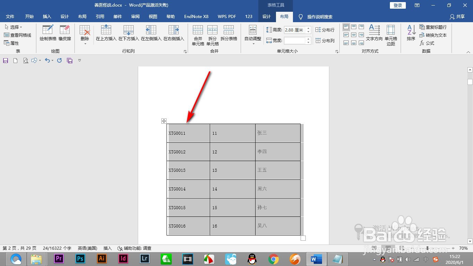
Task: Click the Accessibility (辅助功能: 调查) status
Action: click(x=134, y=248)
